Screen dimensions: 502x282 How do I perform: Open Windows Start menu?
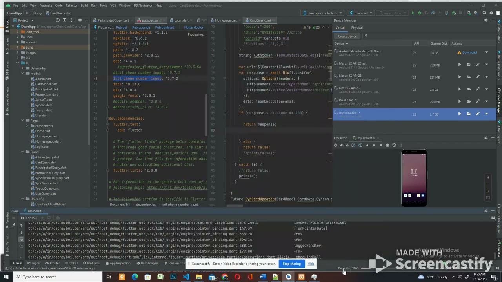tap(5, 277)
